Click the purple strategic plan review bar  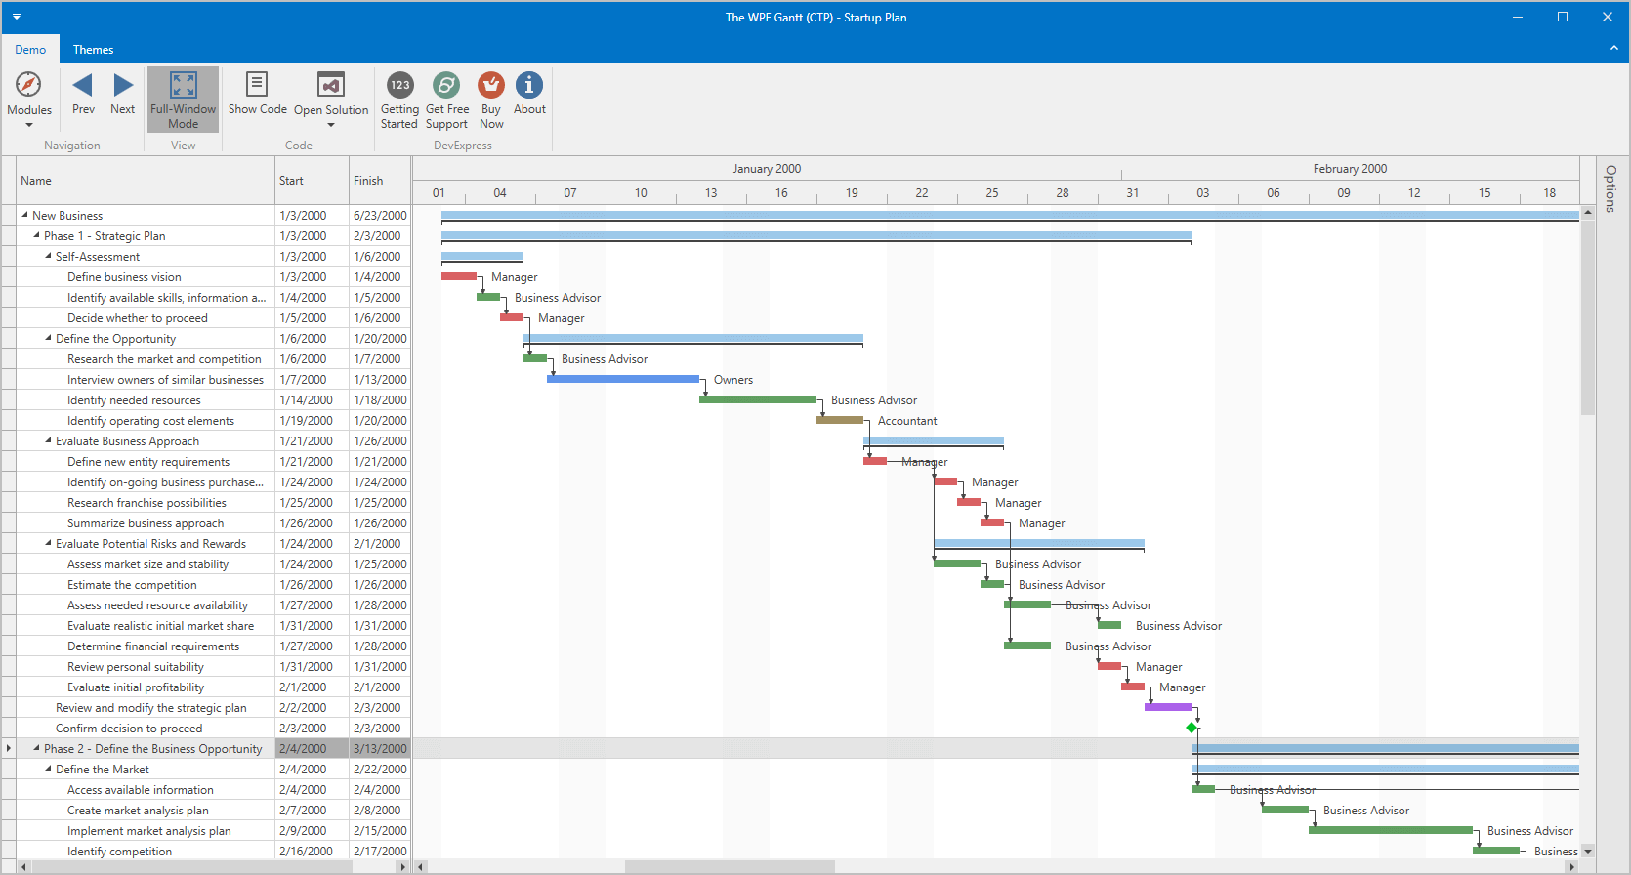pos(1168,707)
